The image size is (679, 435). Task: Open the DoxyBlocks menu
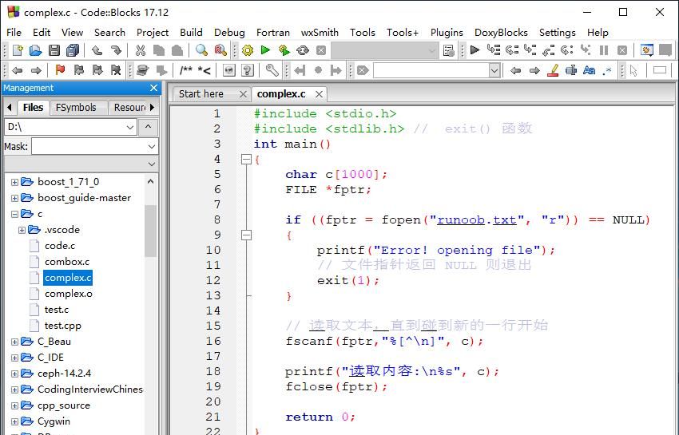point(501,33)
